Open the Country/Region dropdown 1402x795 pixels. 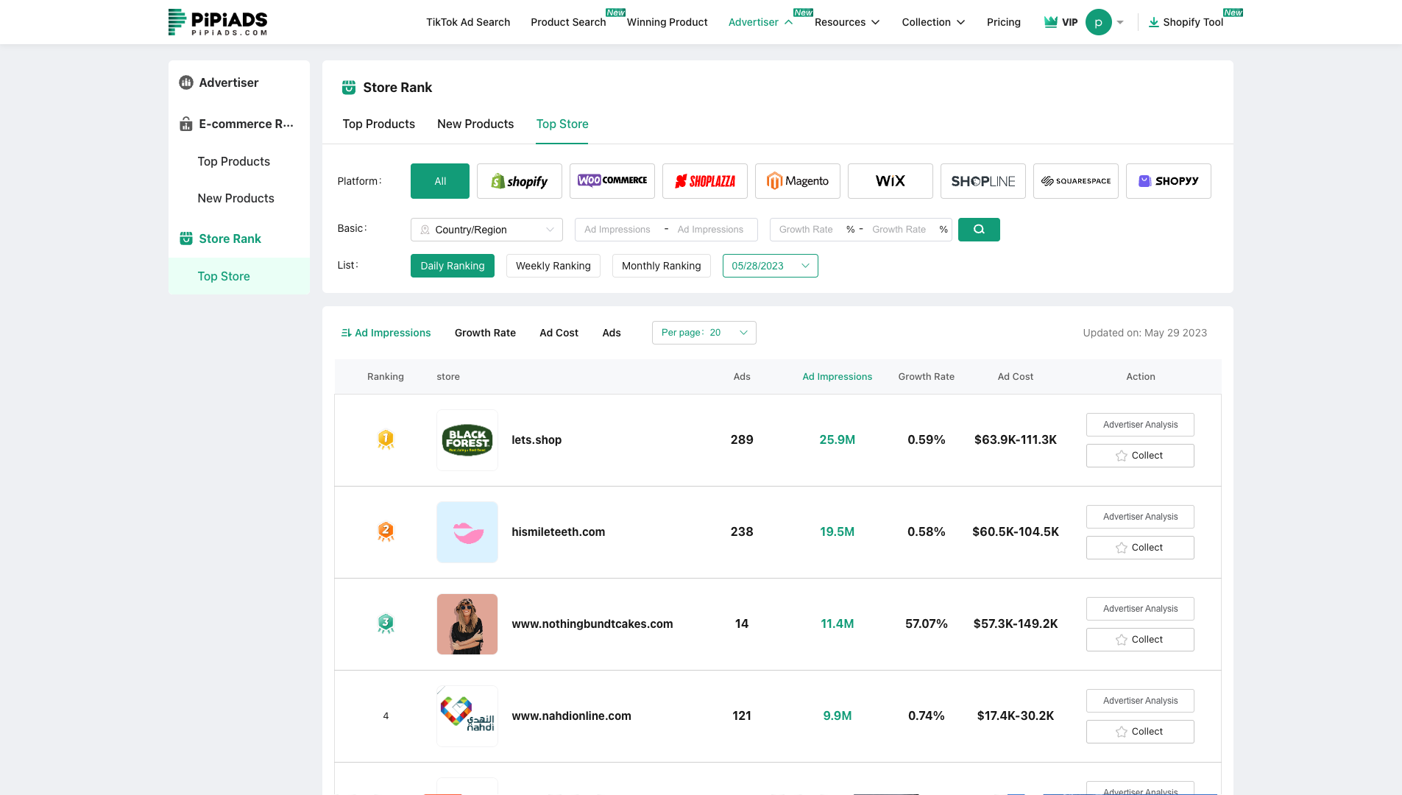point(486,229)
